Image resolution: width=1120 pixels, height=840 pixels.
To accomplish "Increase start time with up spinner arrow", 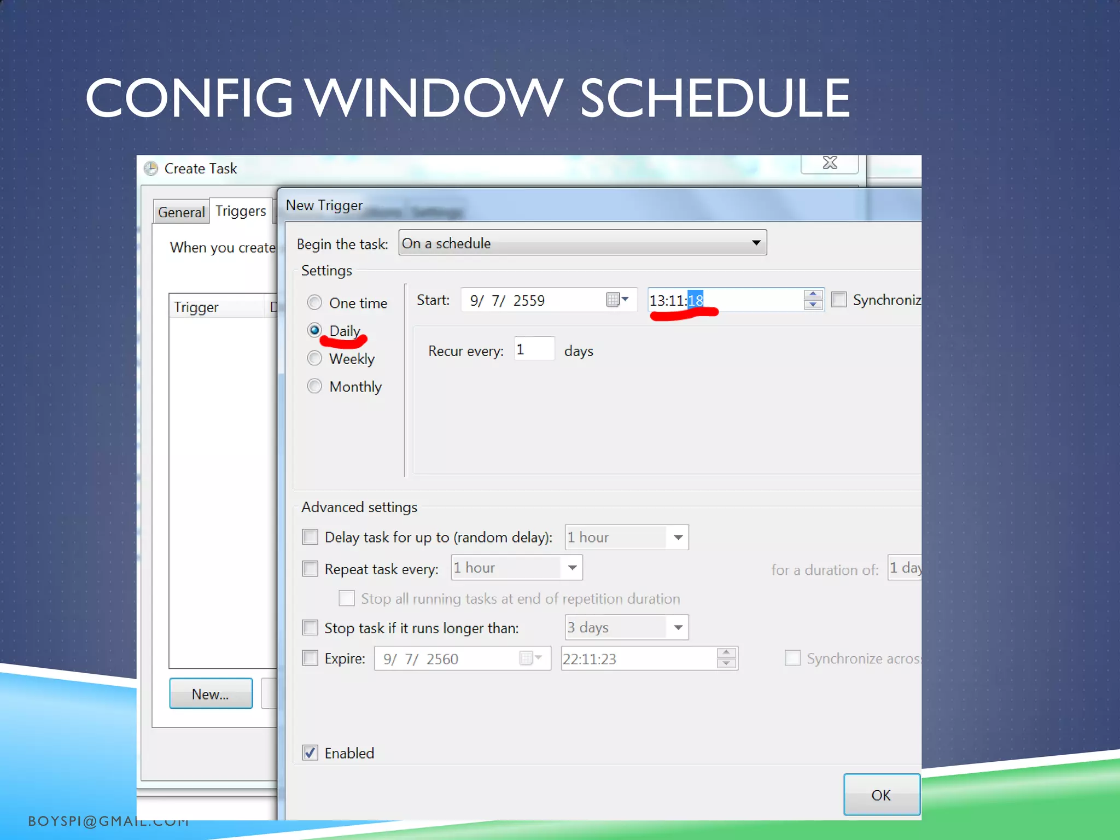I will [x=813, y=294].
